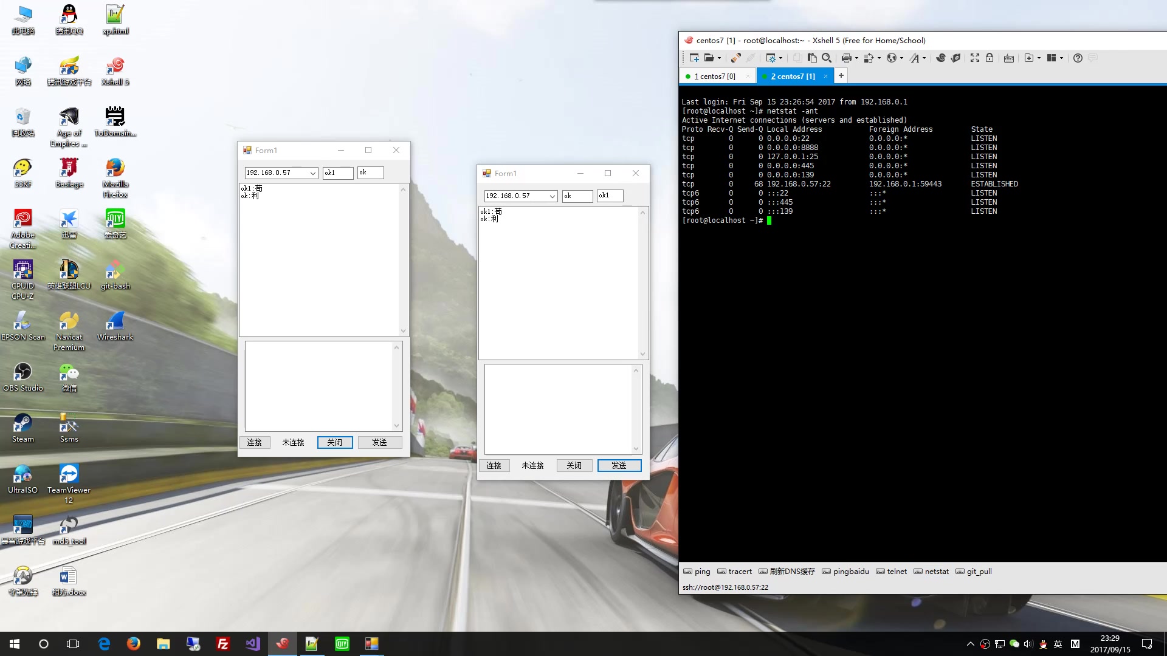1167x656 pixels.
Task: Click the New Session icon in Xshell
Action: (x=694, y=58)
